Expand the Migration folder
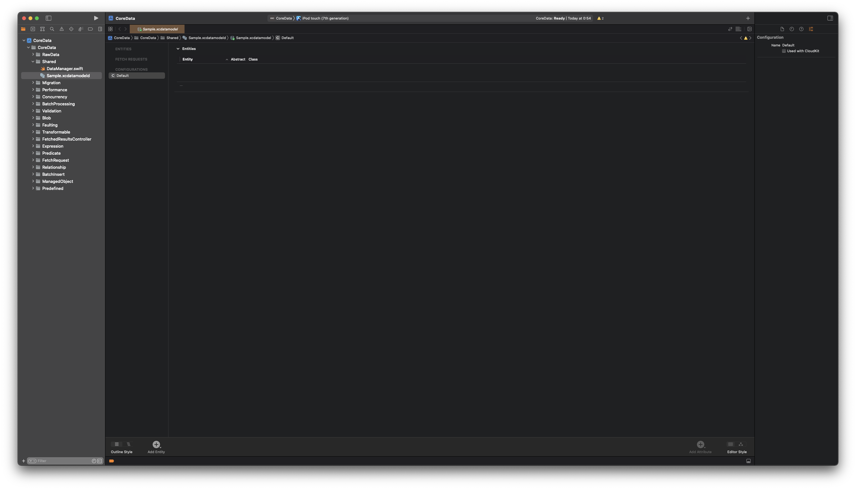Viewport: 856px width, 489px height. coord(33,83)
